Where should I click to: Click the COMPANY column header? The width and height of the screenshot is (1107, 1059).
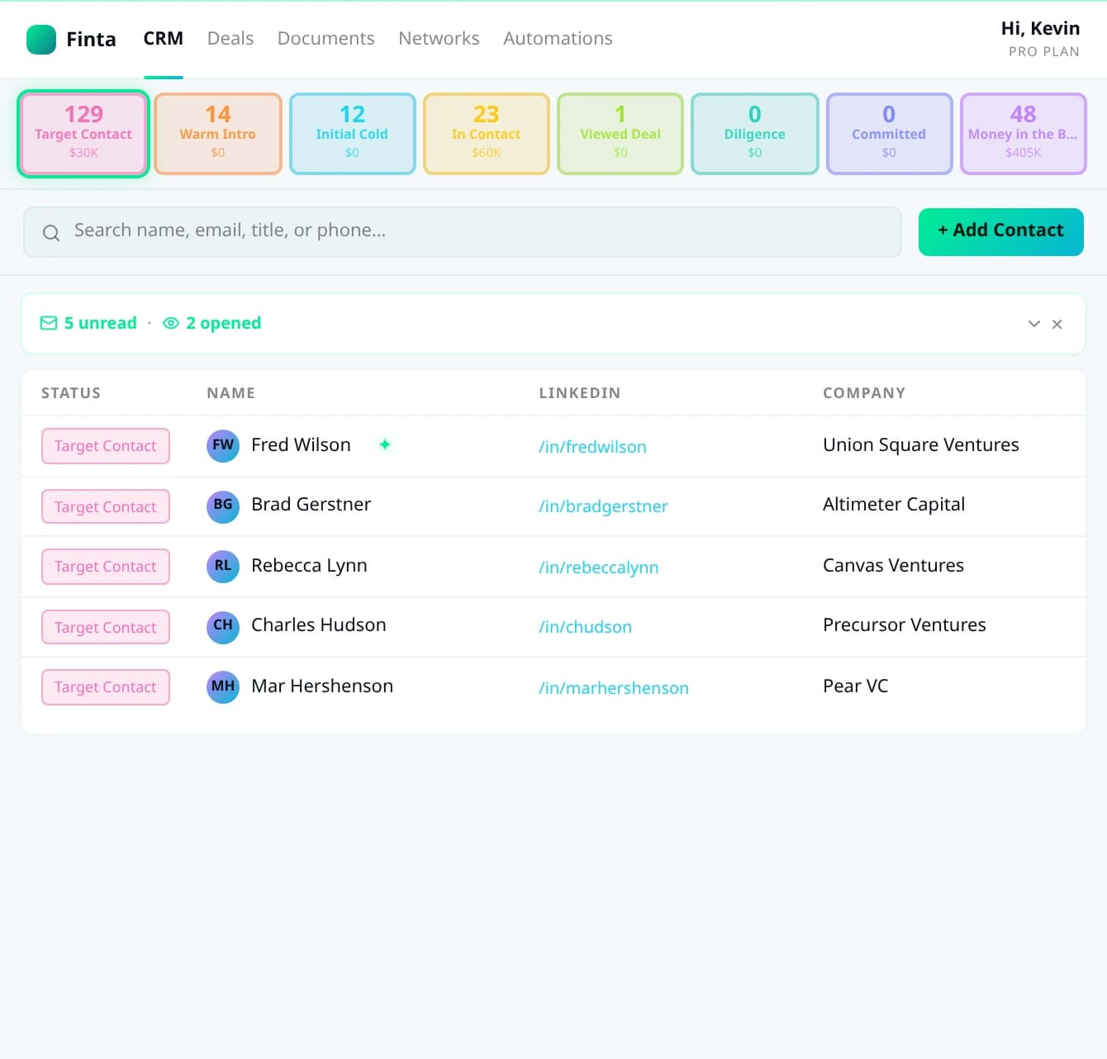point(864,393)
